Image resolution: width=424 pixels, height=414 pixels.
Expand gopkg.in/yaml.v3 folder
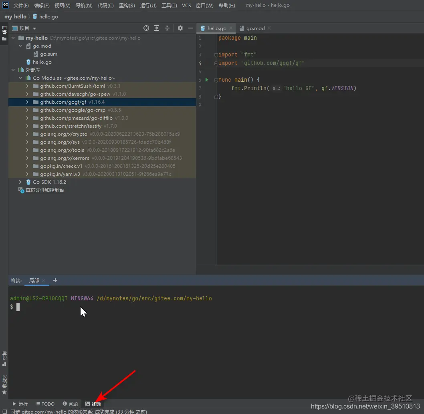[27, 174]
